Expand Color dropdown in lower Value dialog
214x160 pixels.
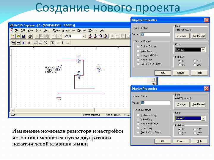coord(203,118)
